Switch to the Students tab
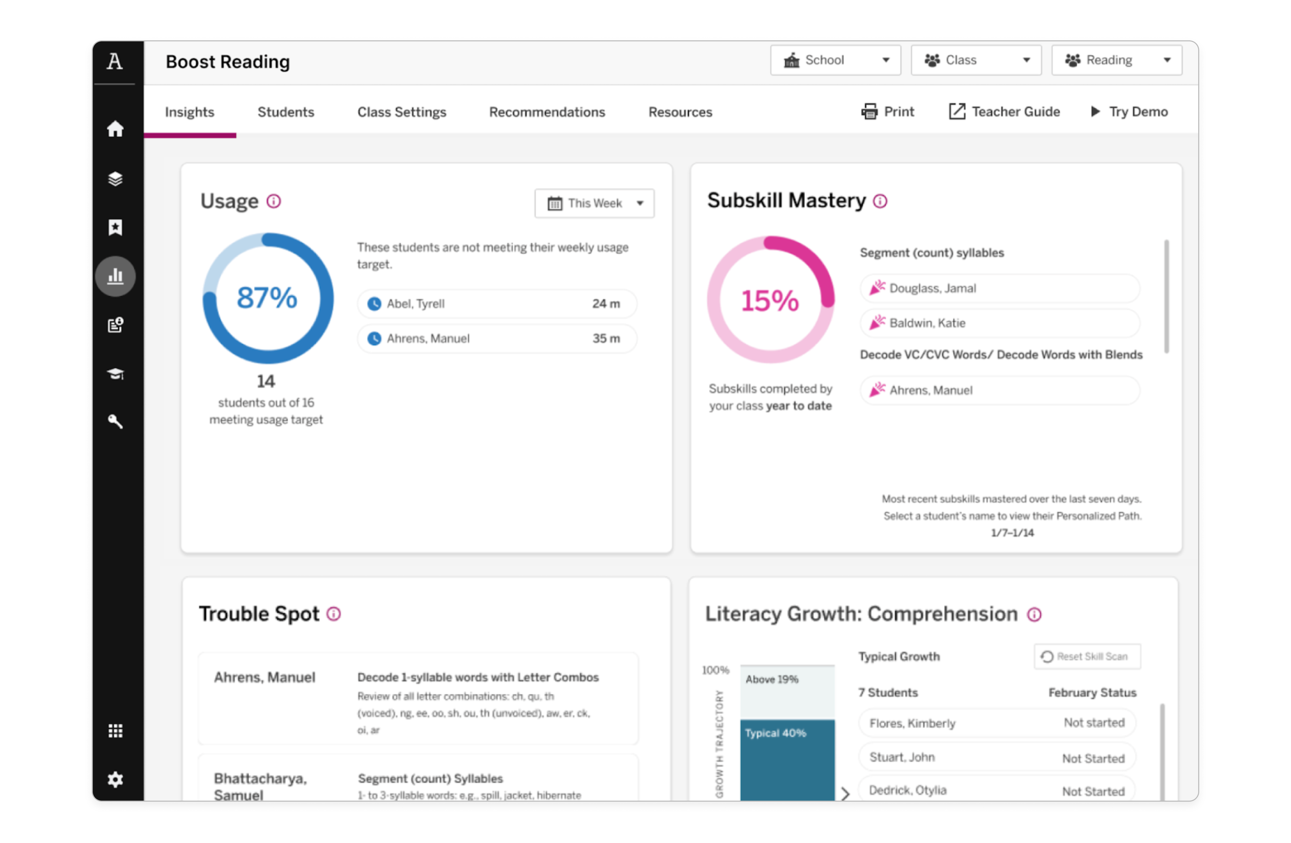The height and width of the screenshot is (843, 1291). [285, 112]
